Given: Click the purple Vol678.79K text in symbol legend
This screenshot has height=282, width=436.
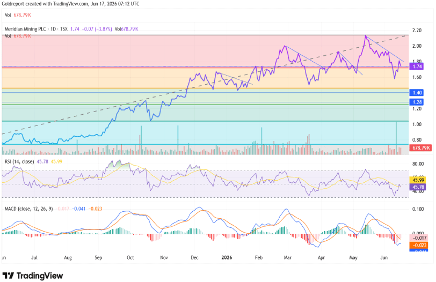Looking at the screenshot, I should [x=127, y=29].
